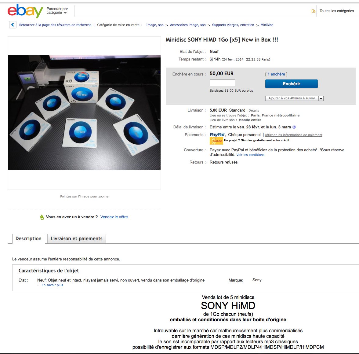Switch to Livraison et paiements tab
Image resolution: width=359 pixels, height=354 pixels.
(76, 239)
